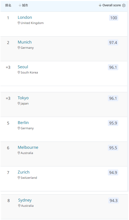This screenshot has width=129, height=220.
Task: Sort by Overall score arrow
Action: [100, 5]
